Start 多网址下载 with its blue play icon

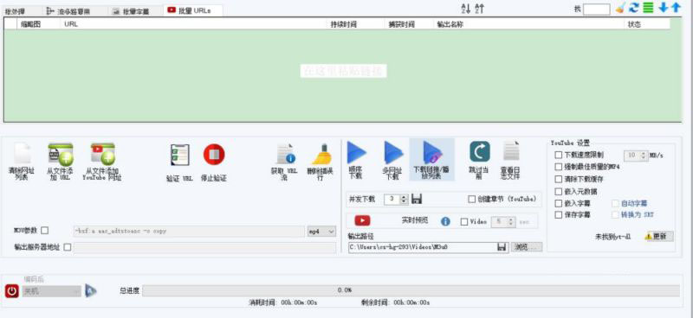point(393,153)
